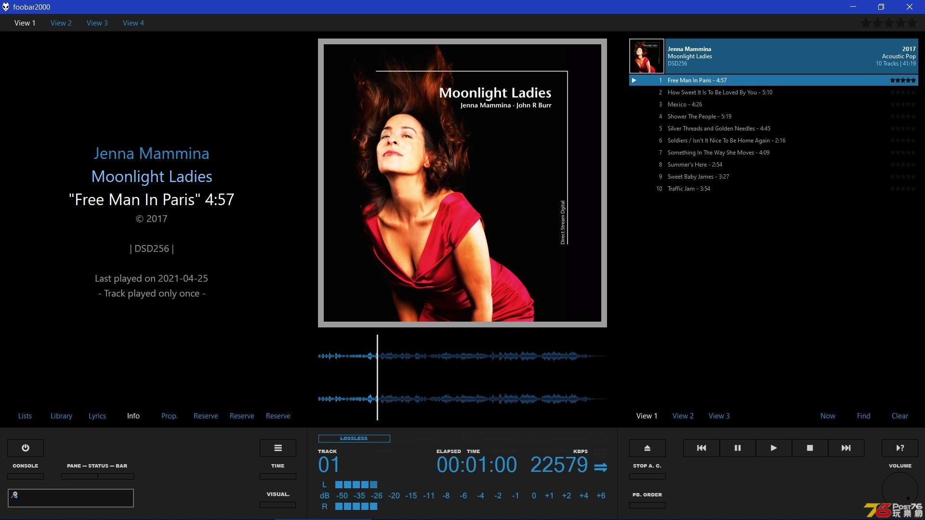Screen dimensions: 925x520
Task: Click the 22579 kbps readout
Action: 559,465
